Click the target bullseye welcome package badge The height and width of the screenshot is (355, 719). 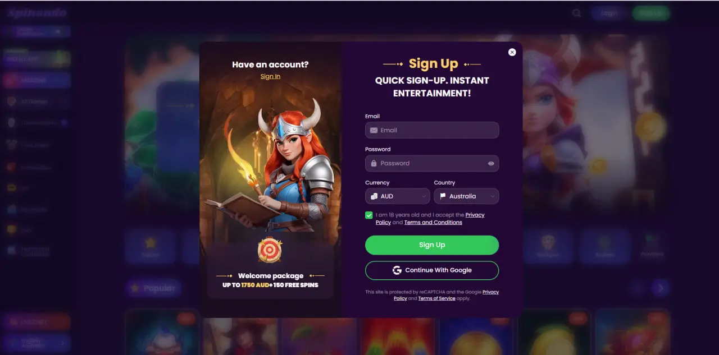(x=270, y=250)
